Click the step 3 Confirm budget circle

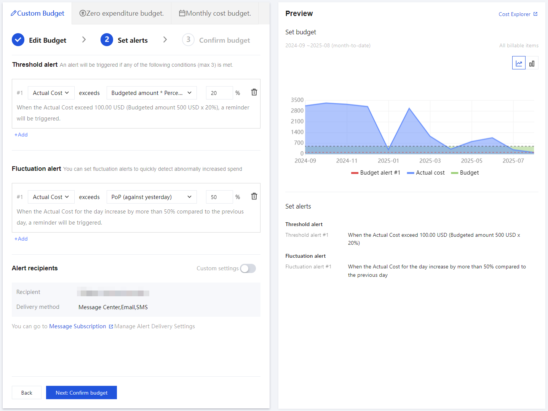(x=188, y=40)
